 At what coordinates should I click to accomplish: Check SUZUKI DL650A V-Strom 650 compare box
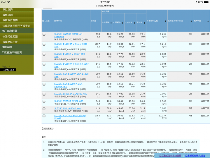coord(44,54)
